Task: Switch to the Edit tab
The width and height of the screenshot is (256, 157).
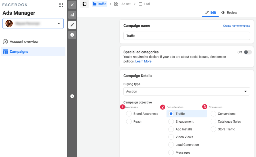Action: [x=210, y=13]
